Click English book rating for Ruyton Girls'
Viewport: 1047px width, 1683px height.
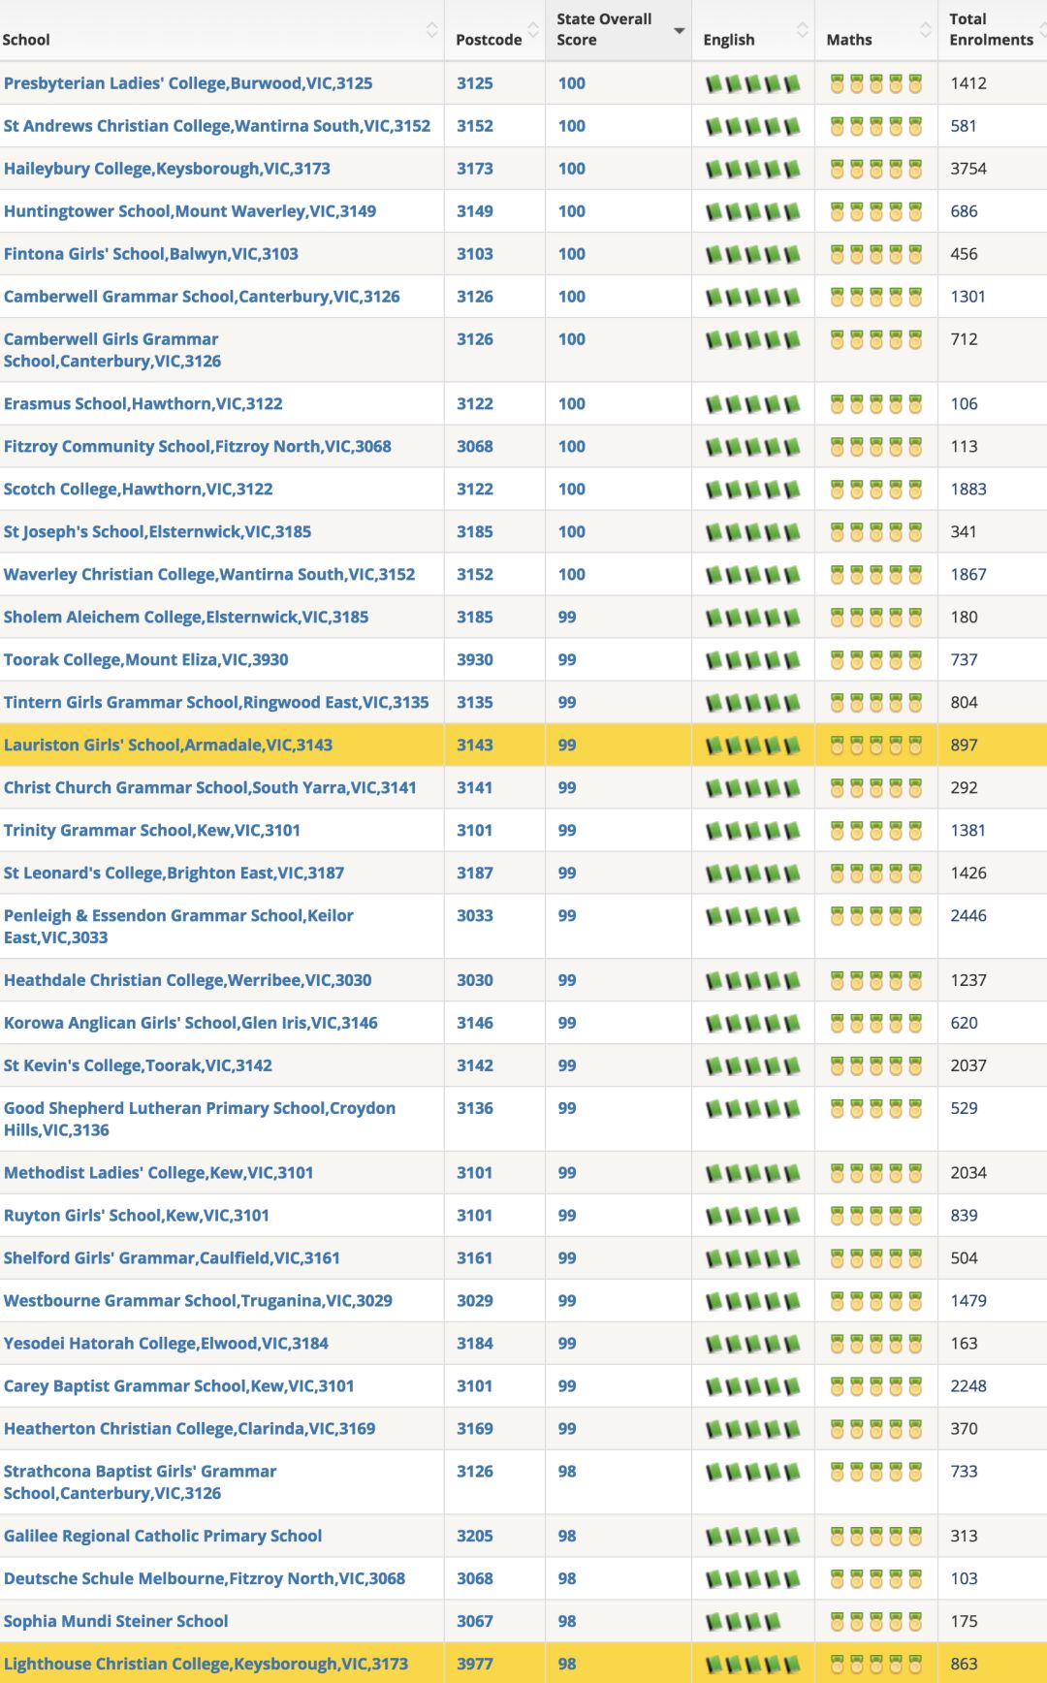coord(753,1217)
